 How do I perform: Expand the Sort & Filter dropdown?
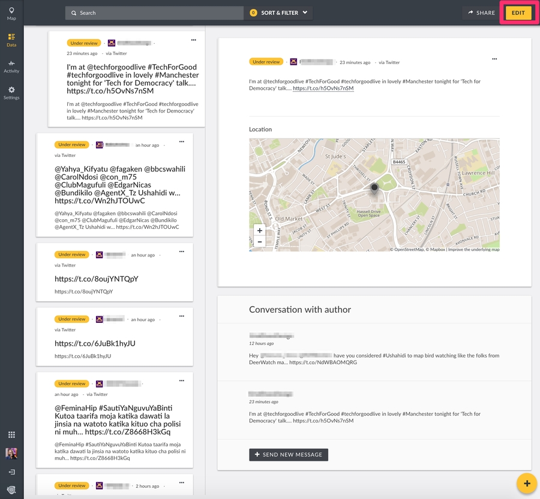click(279, 13)
